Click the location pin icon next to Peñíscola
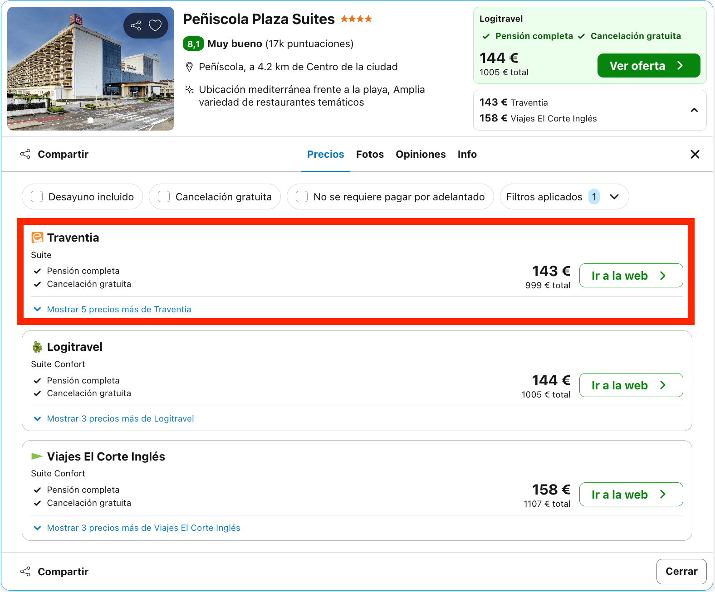The width and height of the screenshot is (715, 592). pyautogui.click(x=190, y=67)
